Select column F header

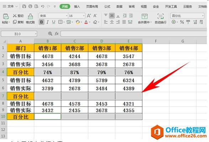coord(156,41)
